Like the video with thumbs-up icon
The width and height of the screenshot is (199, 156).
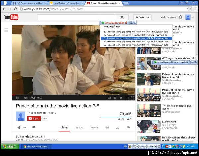(x=19, y=127)
